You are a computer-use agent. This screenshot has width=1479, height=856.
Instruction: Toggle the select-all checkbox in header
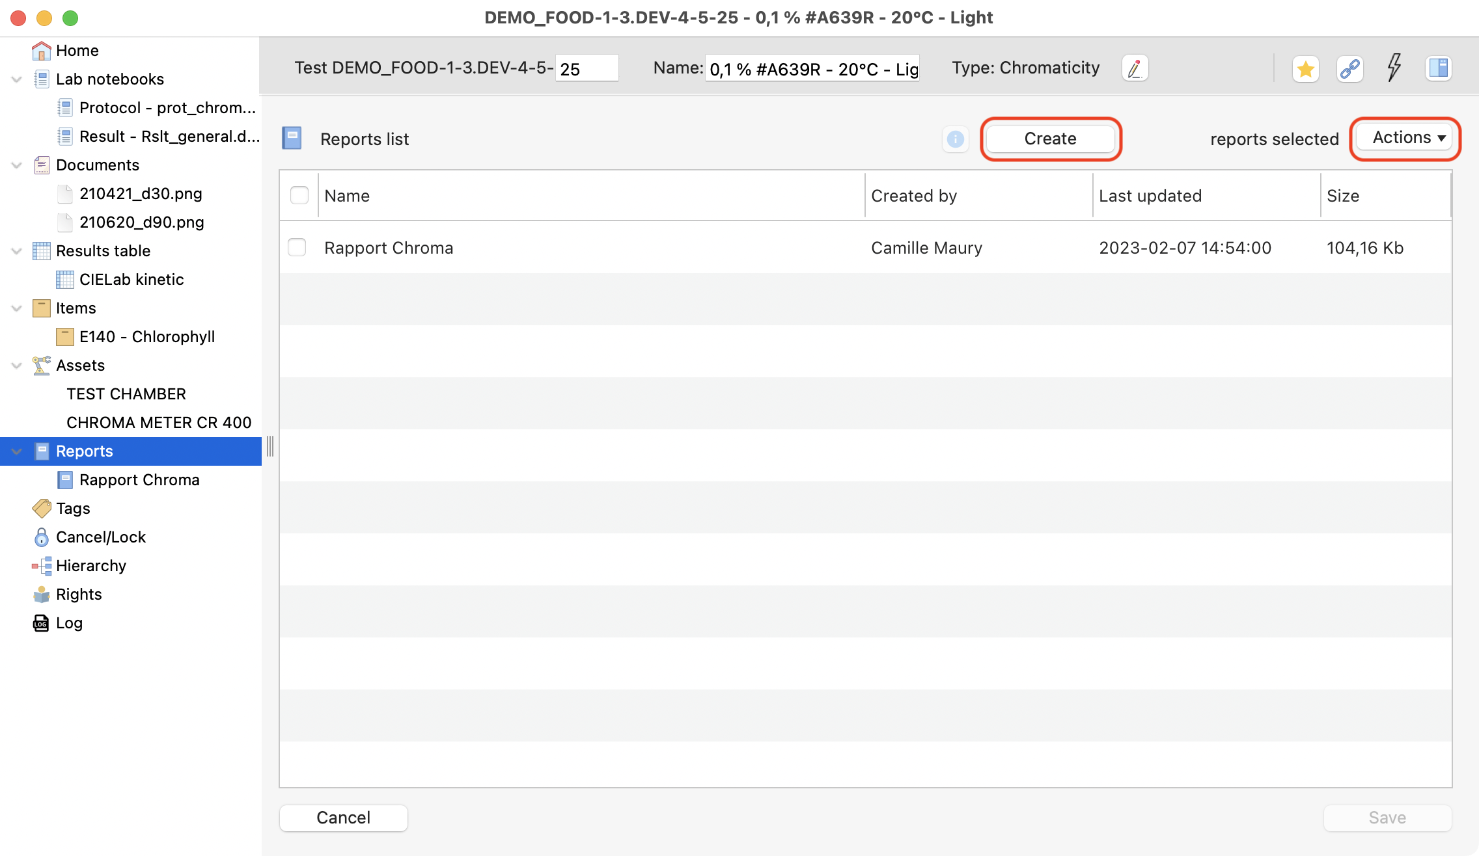pos(299,195)
